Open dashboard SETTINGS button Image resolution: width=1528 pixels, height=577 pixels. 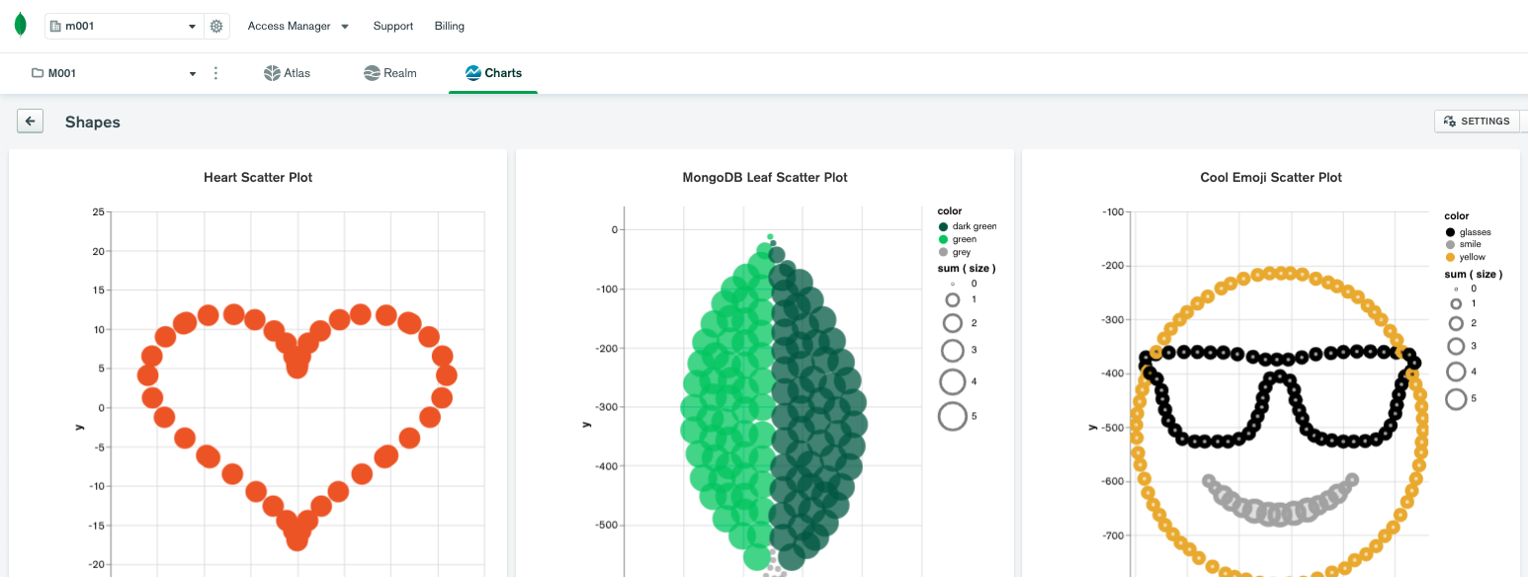tap(1477, 122)
